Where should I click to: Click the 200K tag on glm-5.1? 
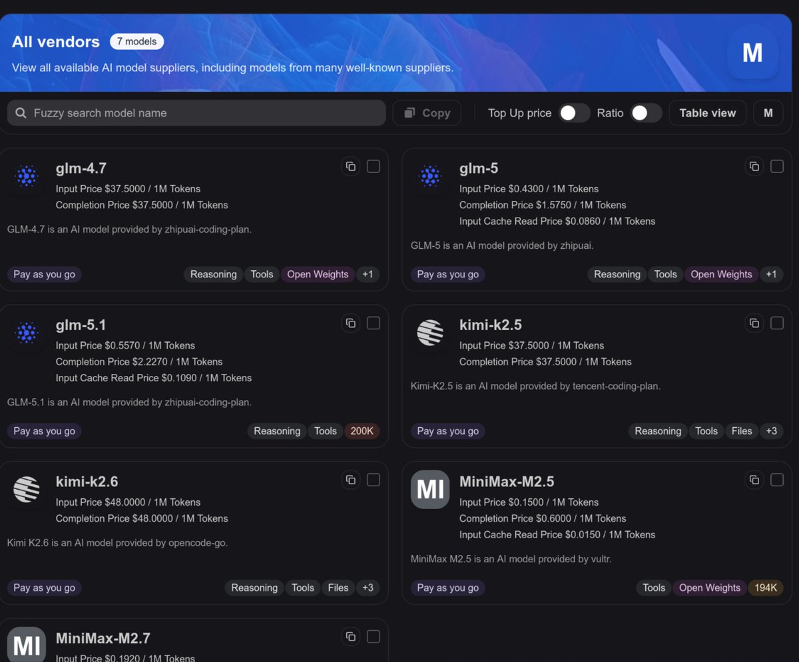[x=362, y=431]
